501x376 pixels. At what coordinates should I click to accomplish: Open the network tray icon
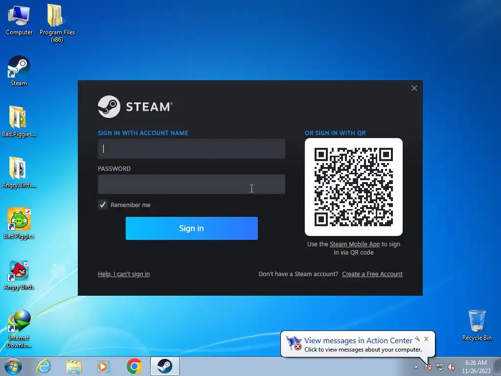(440, 367)
